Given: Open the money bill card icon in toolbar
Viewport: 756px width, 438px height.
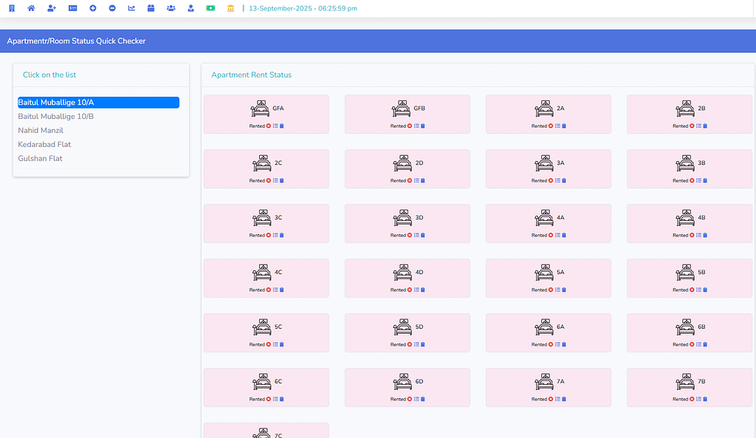Looking at the screenshot, I should click(x=73, y=8).
